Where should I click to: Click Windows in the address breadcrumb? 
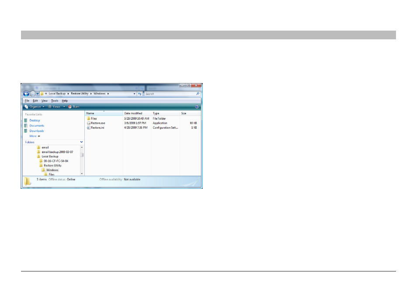click(x=100, y=94)
